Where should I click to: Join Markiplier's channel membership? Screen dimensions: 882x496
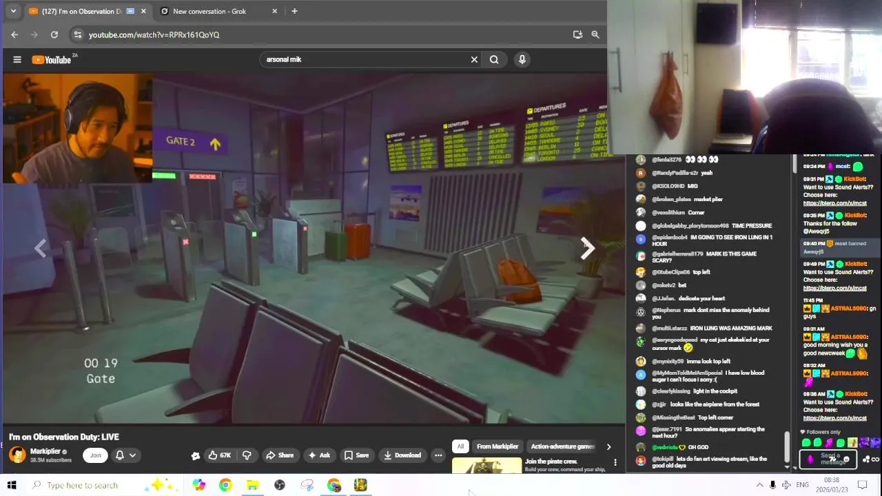pos(96,455)
